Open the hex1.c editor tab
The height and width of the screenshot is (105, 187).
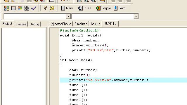96,24
